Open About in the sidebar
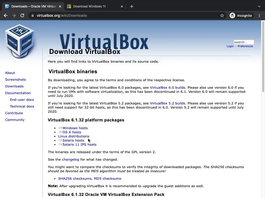The height and width of the screenshot is (198, 265). click(10, 73)
